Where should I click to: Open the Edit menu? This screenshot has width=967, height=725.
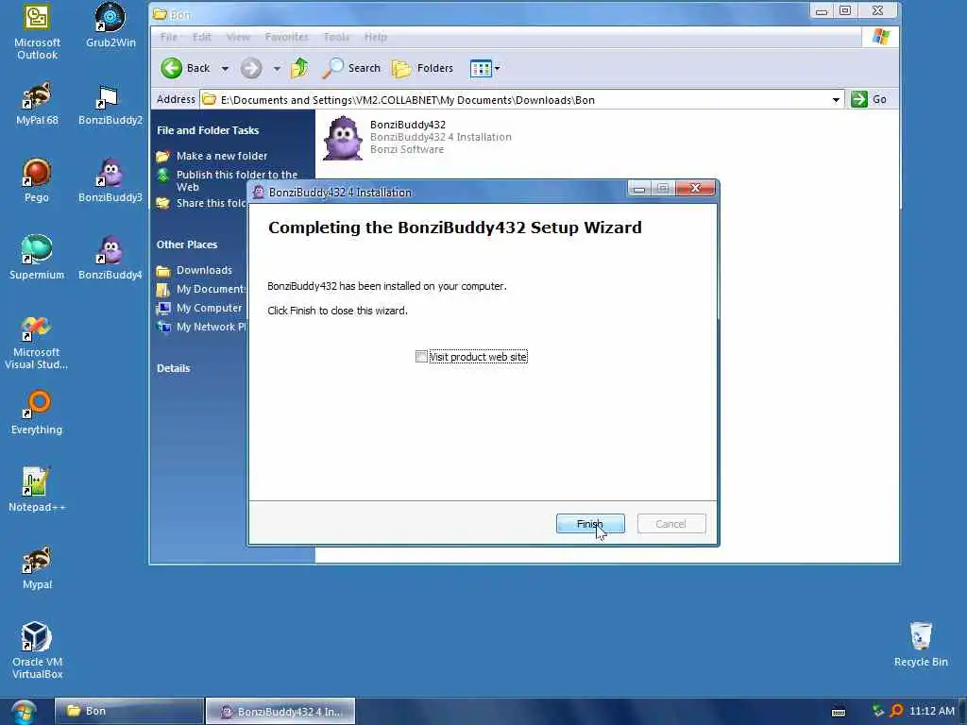tap(202, 37)
